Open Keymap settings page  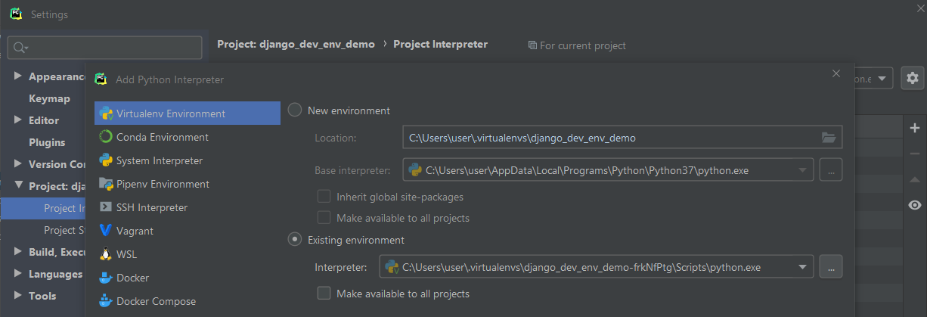(49, 98)
